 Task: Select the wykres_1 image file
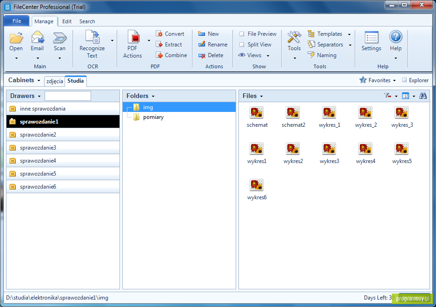point(330,117)
